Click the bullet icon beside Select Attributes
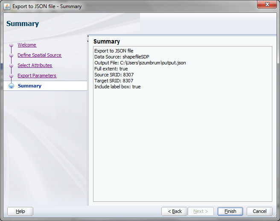This screenshot has height=221, width=280. (x=11, y=66)
